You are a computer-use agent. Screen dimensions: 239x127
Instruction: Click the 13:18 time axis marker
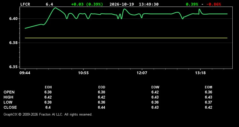[x=200, y=73]
